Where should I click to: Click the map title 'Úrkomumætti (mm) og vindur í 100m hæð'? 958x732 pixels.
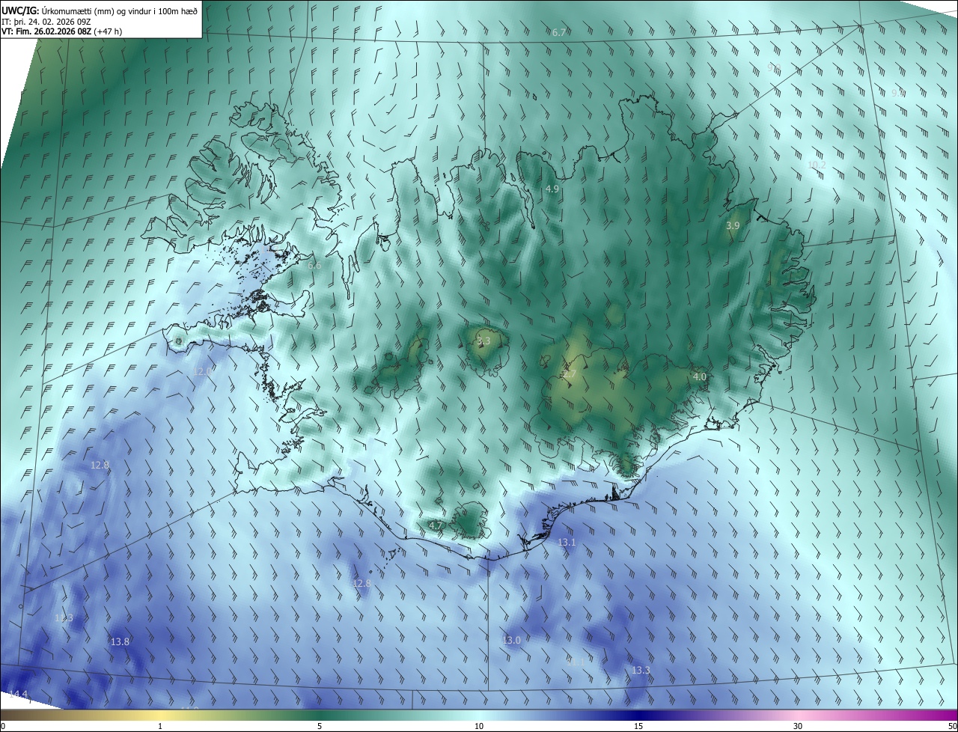(x=120, y=10)
